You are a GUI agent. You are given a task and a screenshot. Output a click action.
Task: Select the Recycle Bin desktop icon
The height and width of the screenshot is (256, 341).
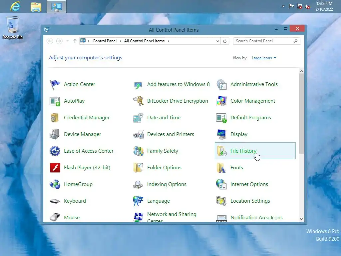(13, 28)
